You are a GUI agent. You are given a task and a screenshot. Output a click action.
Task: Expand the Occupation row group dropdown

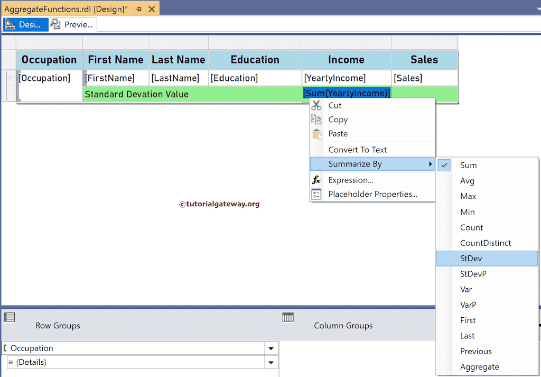[x=271, y=348]
